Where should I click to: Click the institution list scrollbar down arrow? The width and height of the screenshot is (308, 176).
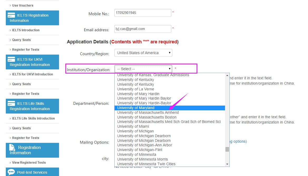coord(227,164)
